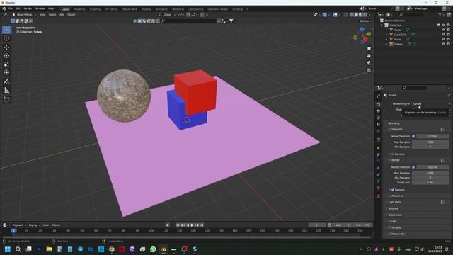Hide the Cube object in the outliner

click(x=444, y=30)
